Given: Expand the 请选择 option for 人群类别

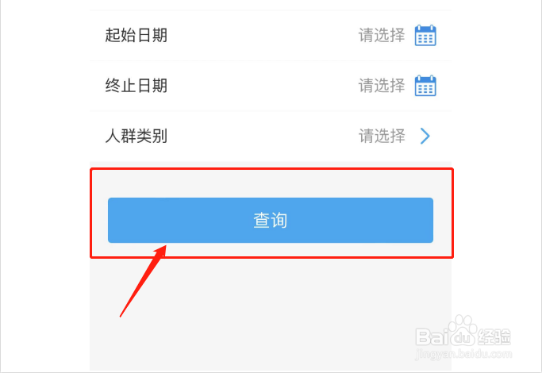Looking at the screenshot, I should [382, 136].
